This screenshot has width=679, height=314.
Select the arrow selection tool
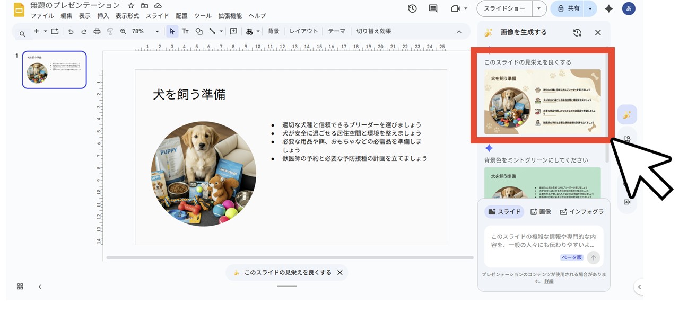(171, 31)
